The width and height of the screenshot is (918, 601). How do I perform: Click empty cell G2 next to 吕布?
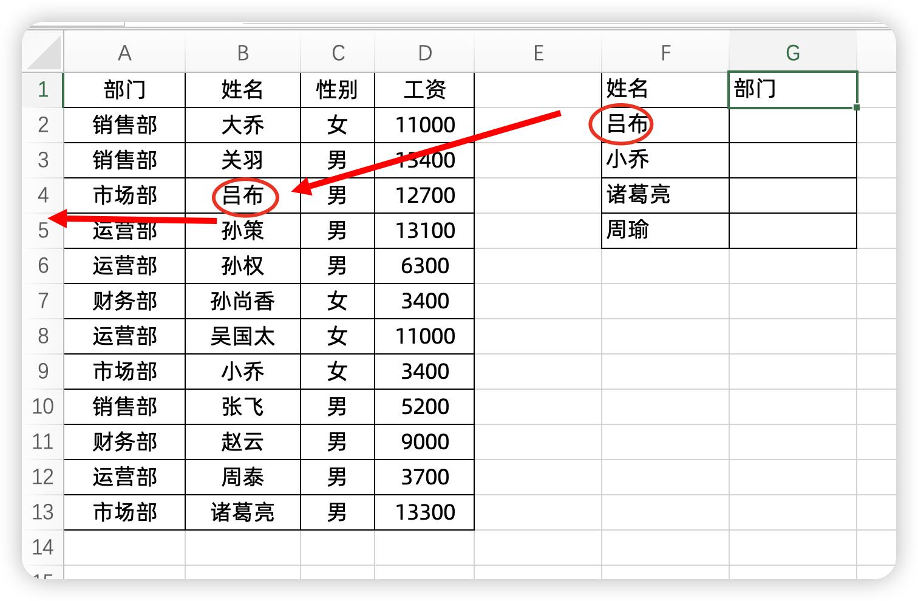click(x=793, y=125)
